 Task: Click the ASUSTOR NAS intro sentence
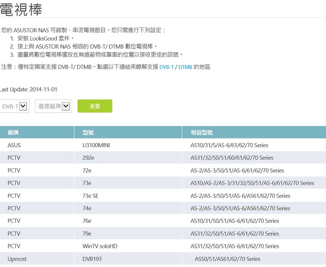[83, 30]
